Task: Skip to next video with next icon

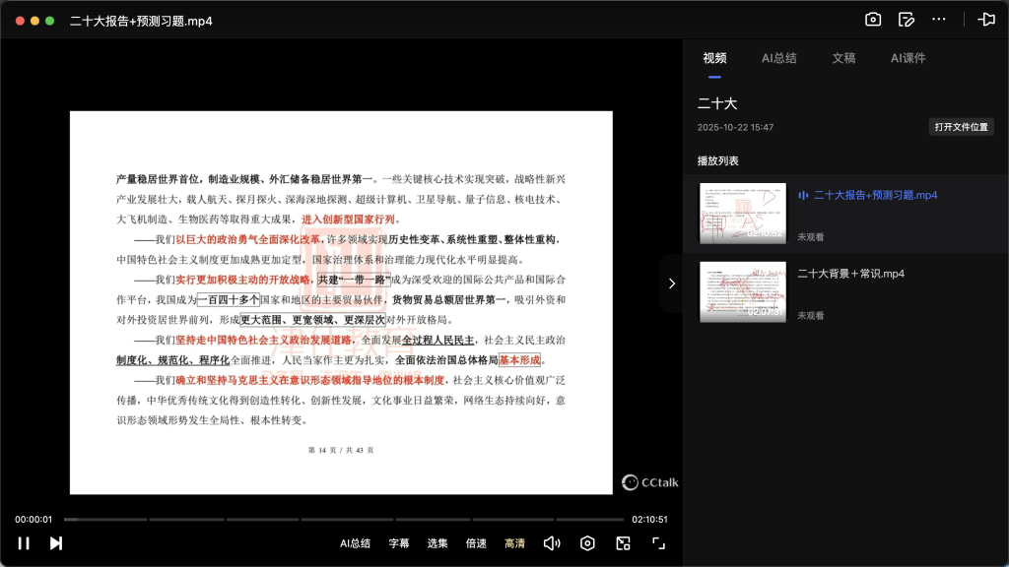Action: (x=57, y=542)
